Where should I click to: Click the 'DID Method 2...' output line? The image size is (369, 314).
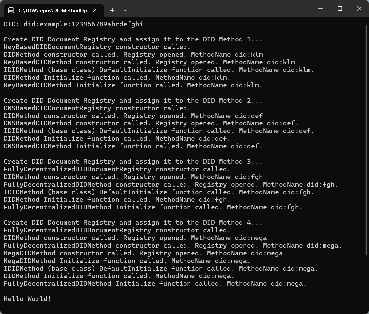coord(133,100)
